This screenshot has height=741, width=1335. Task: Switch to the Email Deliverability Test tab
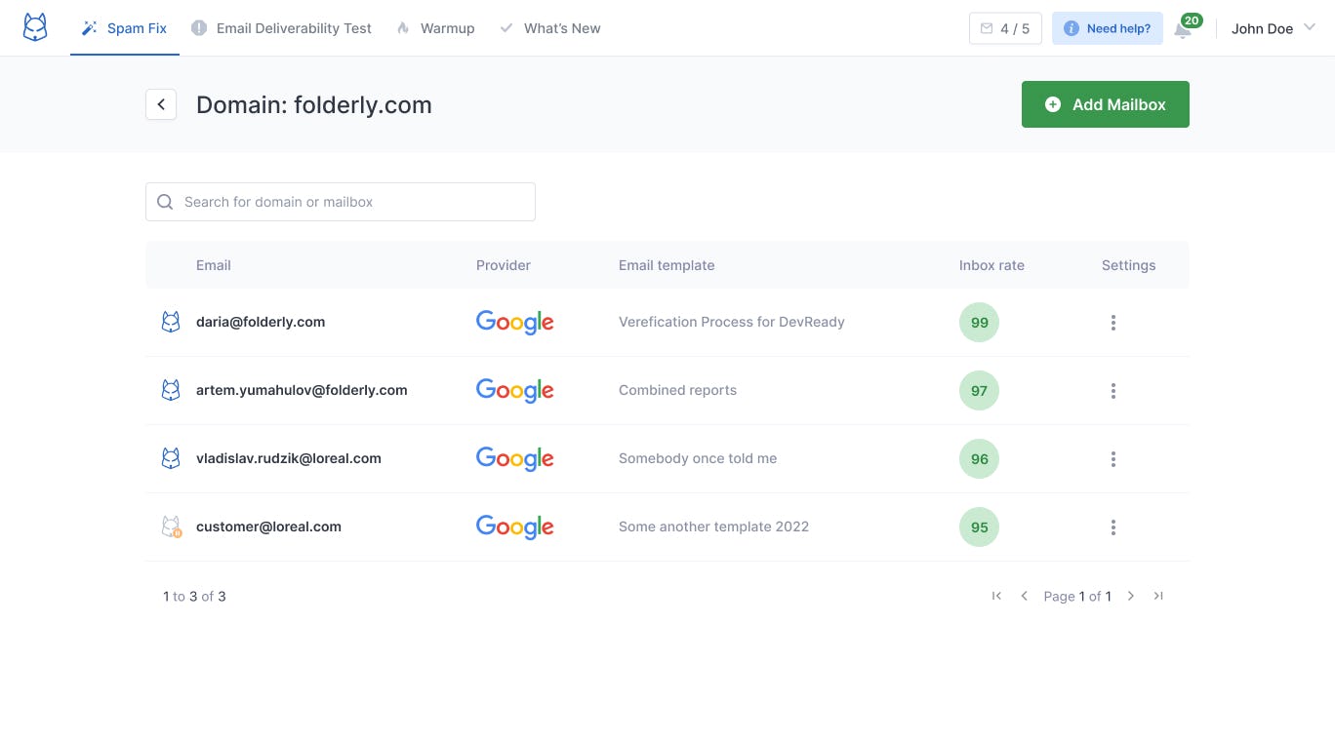tap(282, 28)
